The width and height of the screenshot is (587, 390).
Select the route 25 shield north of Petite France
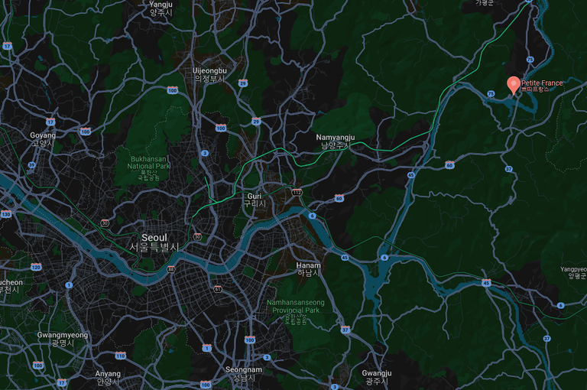(x=530, y=60)
